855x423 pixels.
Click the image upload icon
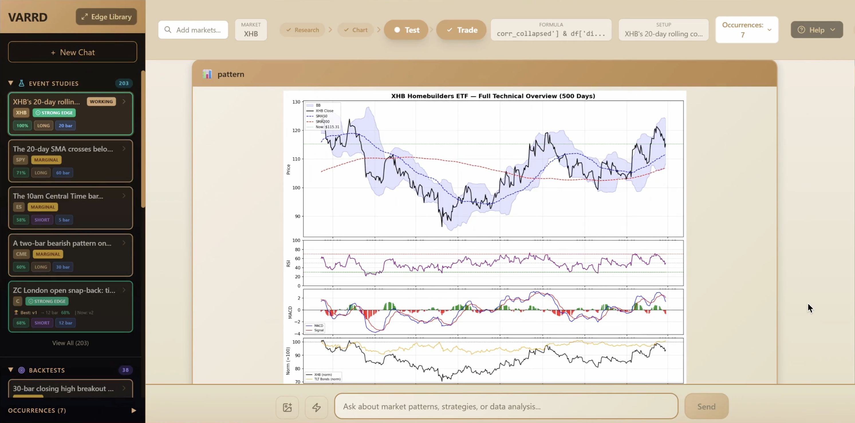pyautogui.click(x=287, y=407)
